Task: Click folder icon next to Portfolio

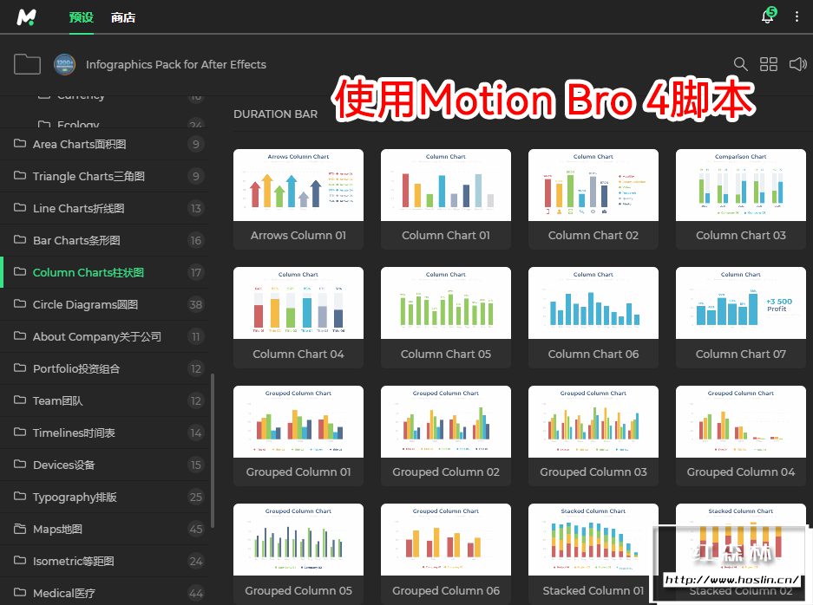Action: pos(20,368)
